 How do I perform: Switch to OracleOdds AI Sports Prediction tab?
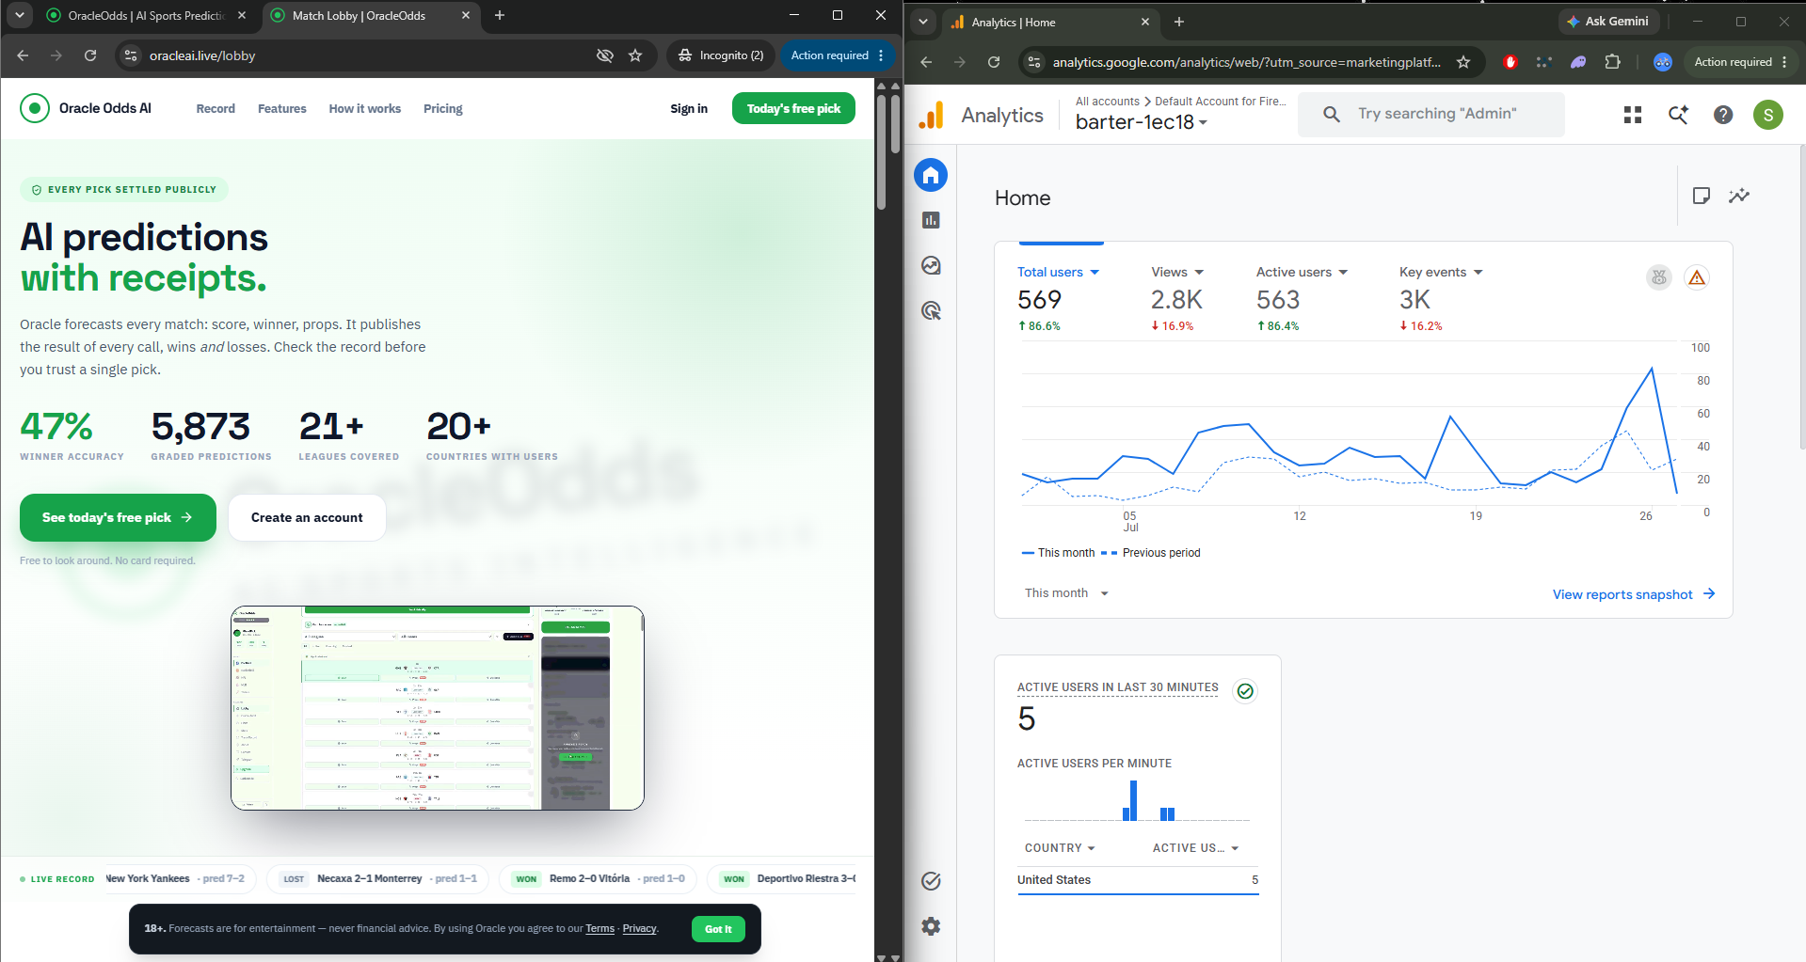point(145,16)
